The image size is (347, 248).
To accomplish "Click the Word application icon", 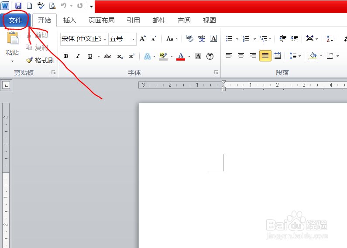I will pyautogui.click(x=5, y=6).
